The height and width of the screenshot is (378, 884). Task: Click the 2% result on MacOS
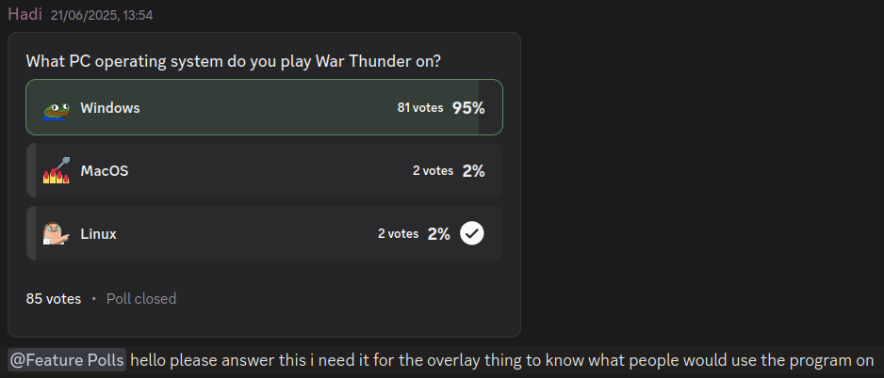coord(473,171)
